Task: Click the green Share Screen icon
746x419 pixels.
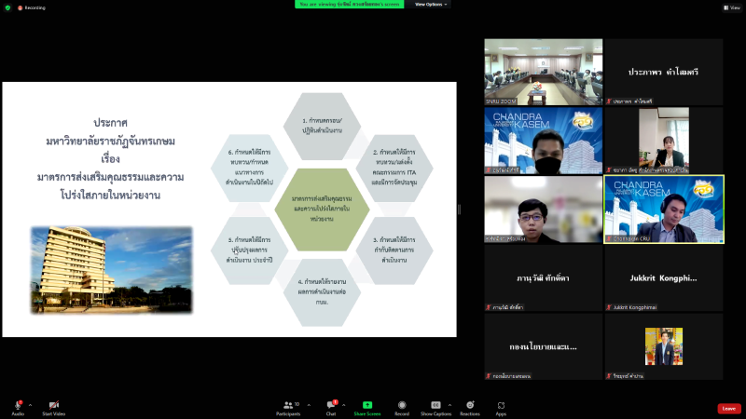Action: click(367, 406)
